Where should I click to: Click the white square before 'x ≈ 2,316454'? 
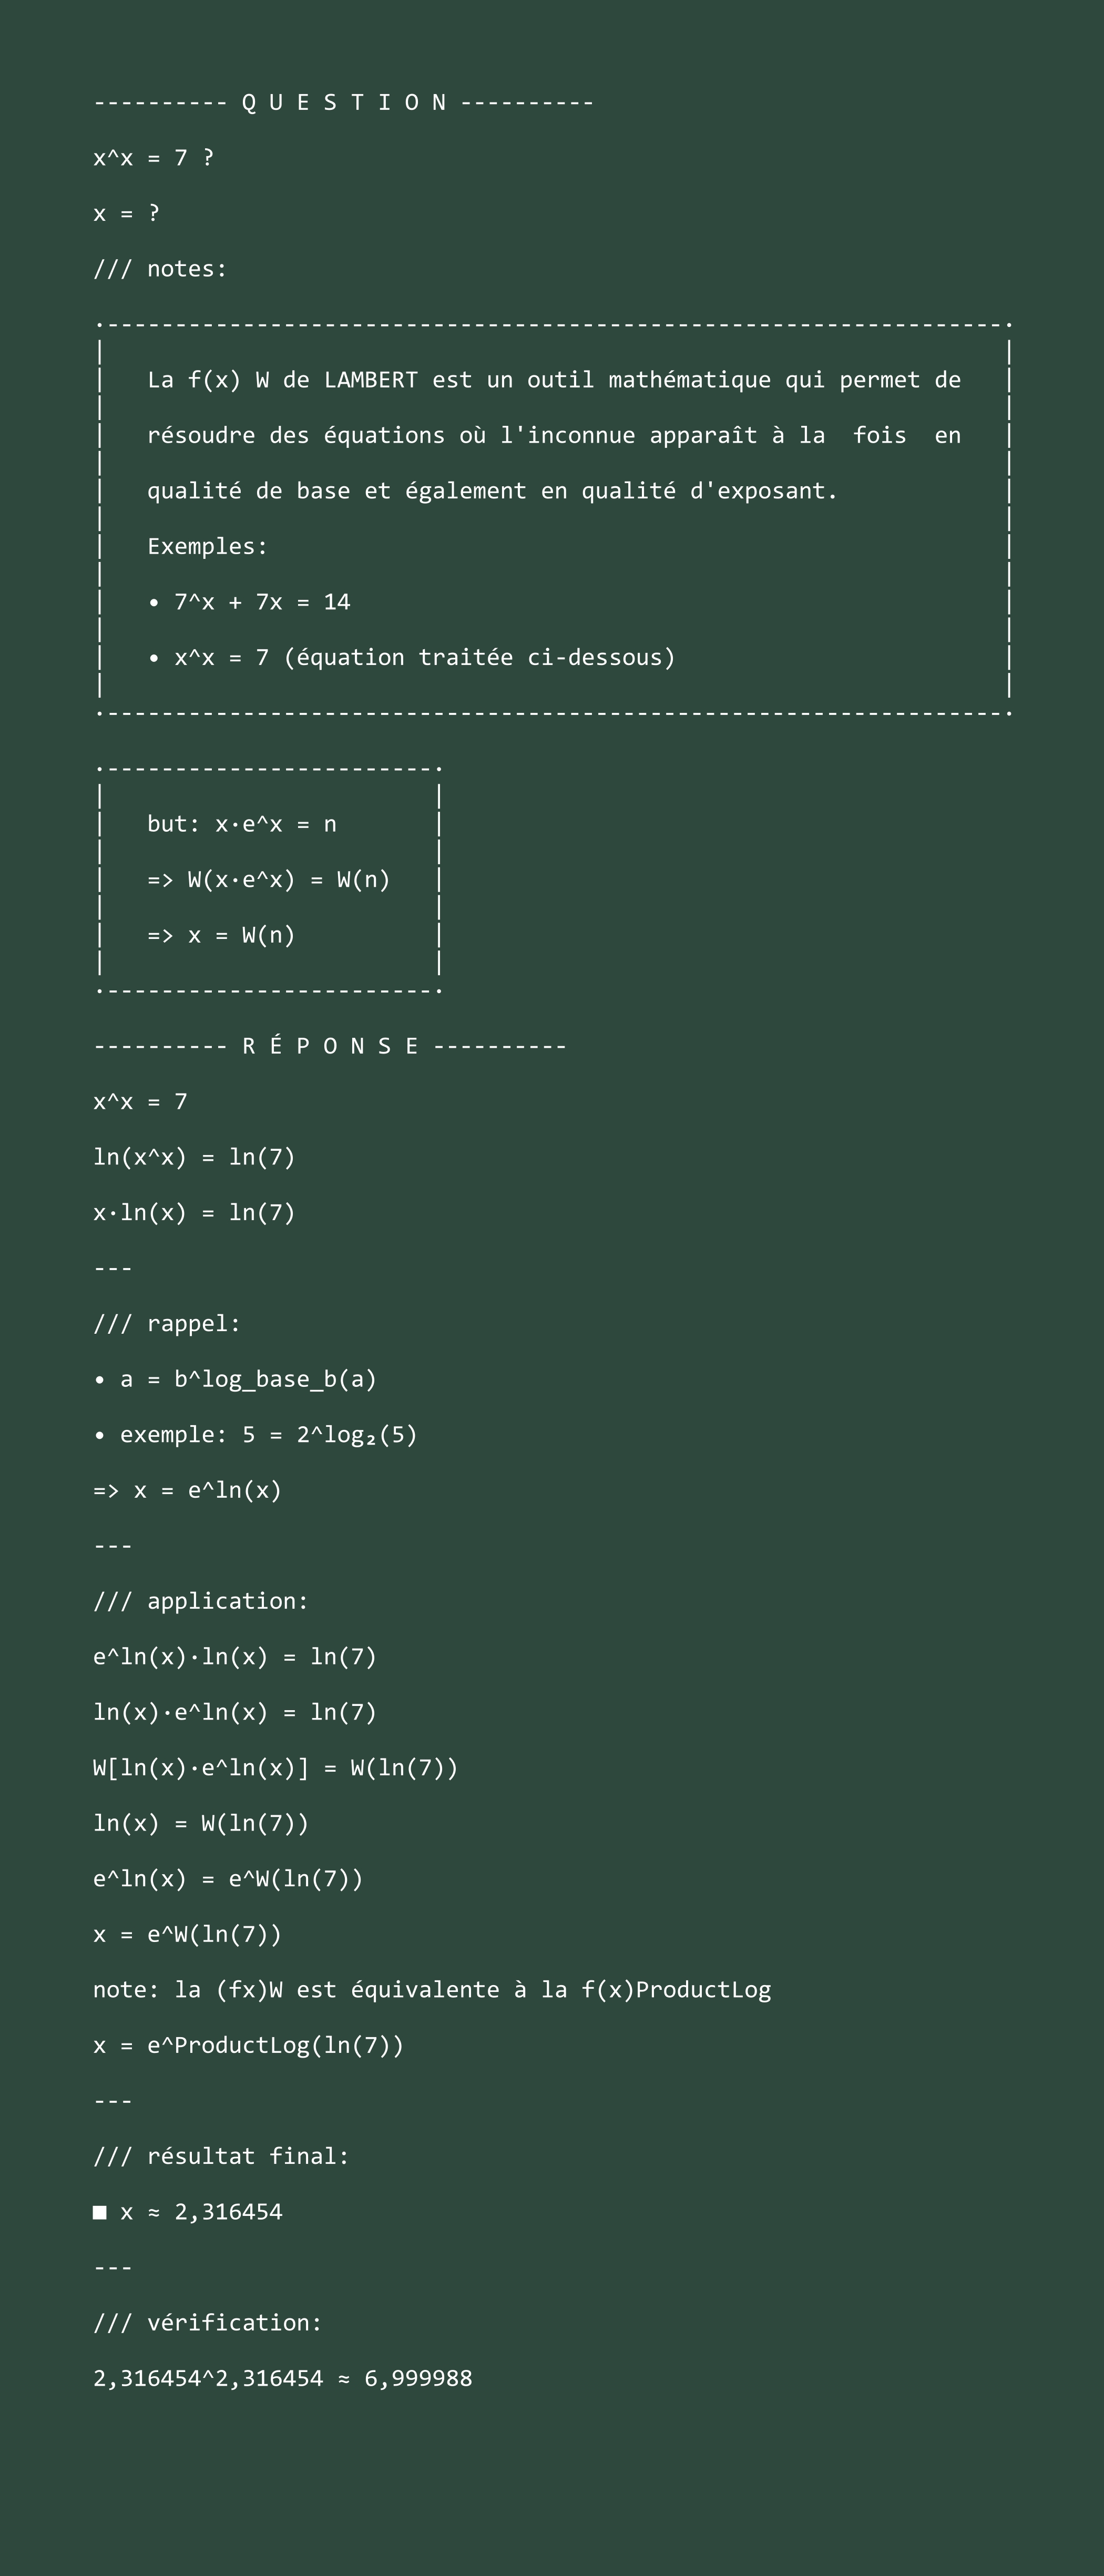tap(100, 2212)
